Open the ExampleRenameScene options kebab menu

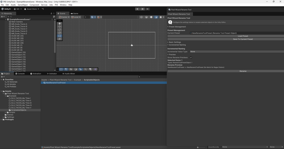tap(52, 19)
